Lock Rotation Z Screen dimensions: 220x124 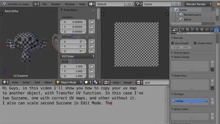(x=92, y=51)
